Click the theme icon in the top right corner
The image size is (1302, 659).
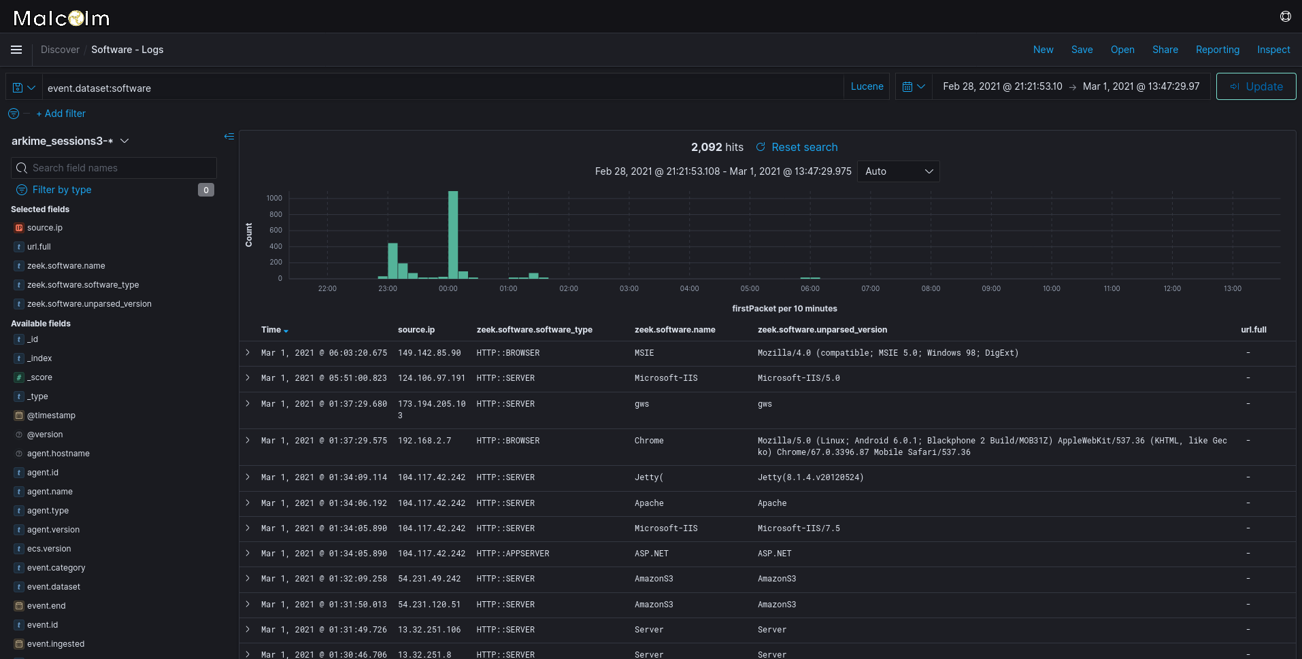(1284, 16)
